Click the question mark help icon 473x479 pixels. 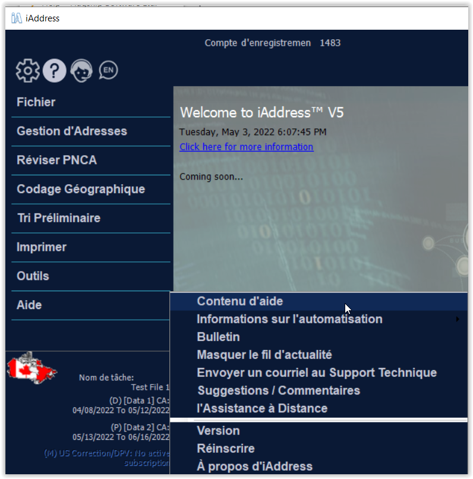[54, 71]
